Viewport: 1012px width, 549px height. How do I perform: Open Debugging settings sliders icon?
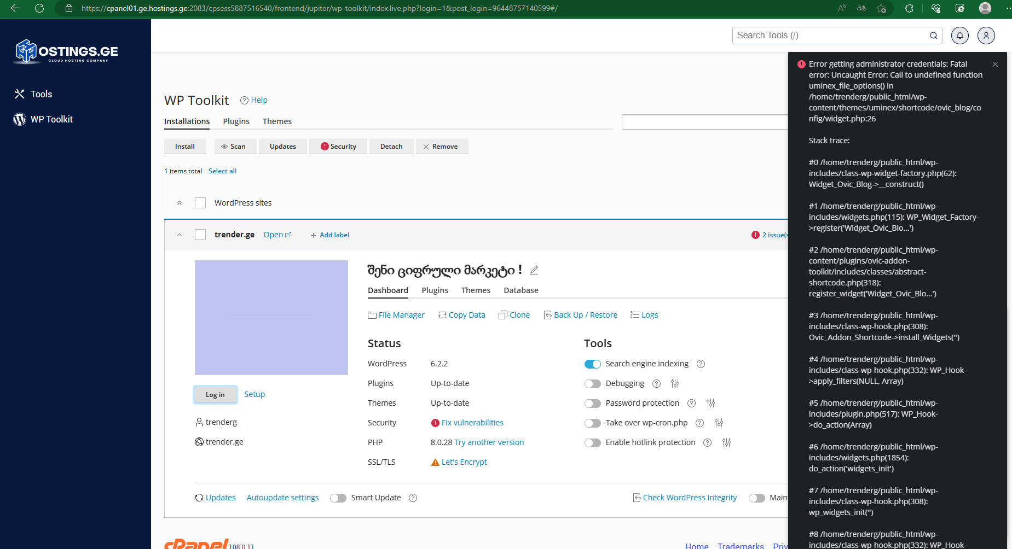pos(675,383)
